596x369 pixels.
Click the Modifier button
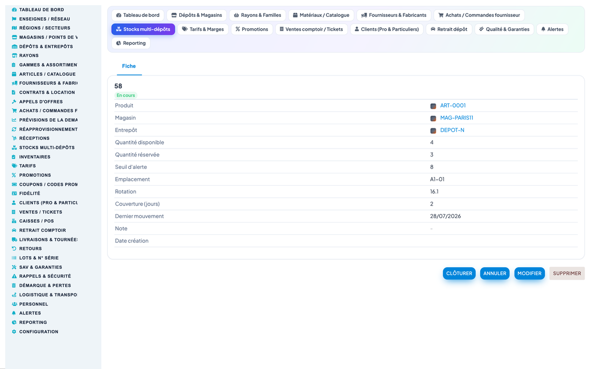tap(529, 274)
